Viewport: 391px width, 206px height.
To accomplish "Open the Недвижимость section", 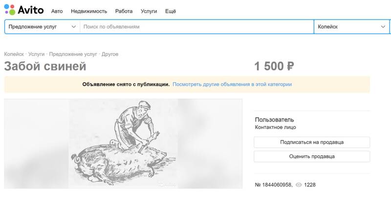I will click(89, 11).
